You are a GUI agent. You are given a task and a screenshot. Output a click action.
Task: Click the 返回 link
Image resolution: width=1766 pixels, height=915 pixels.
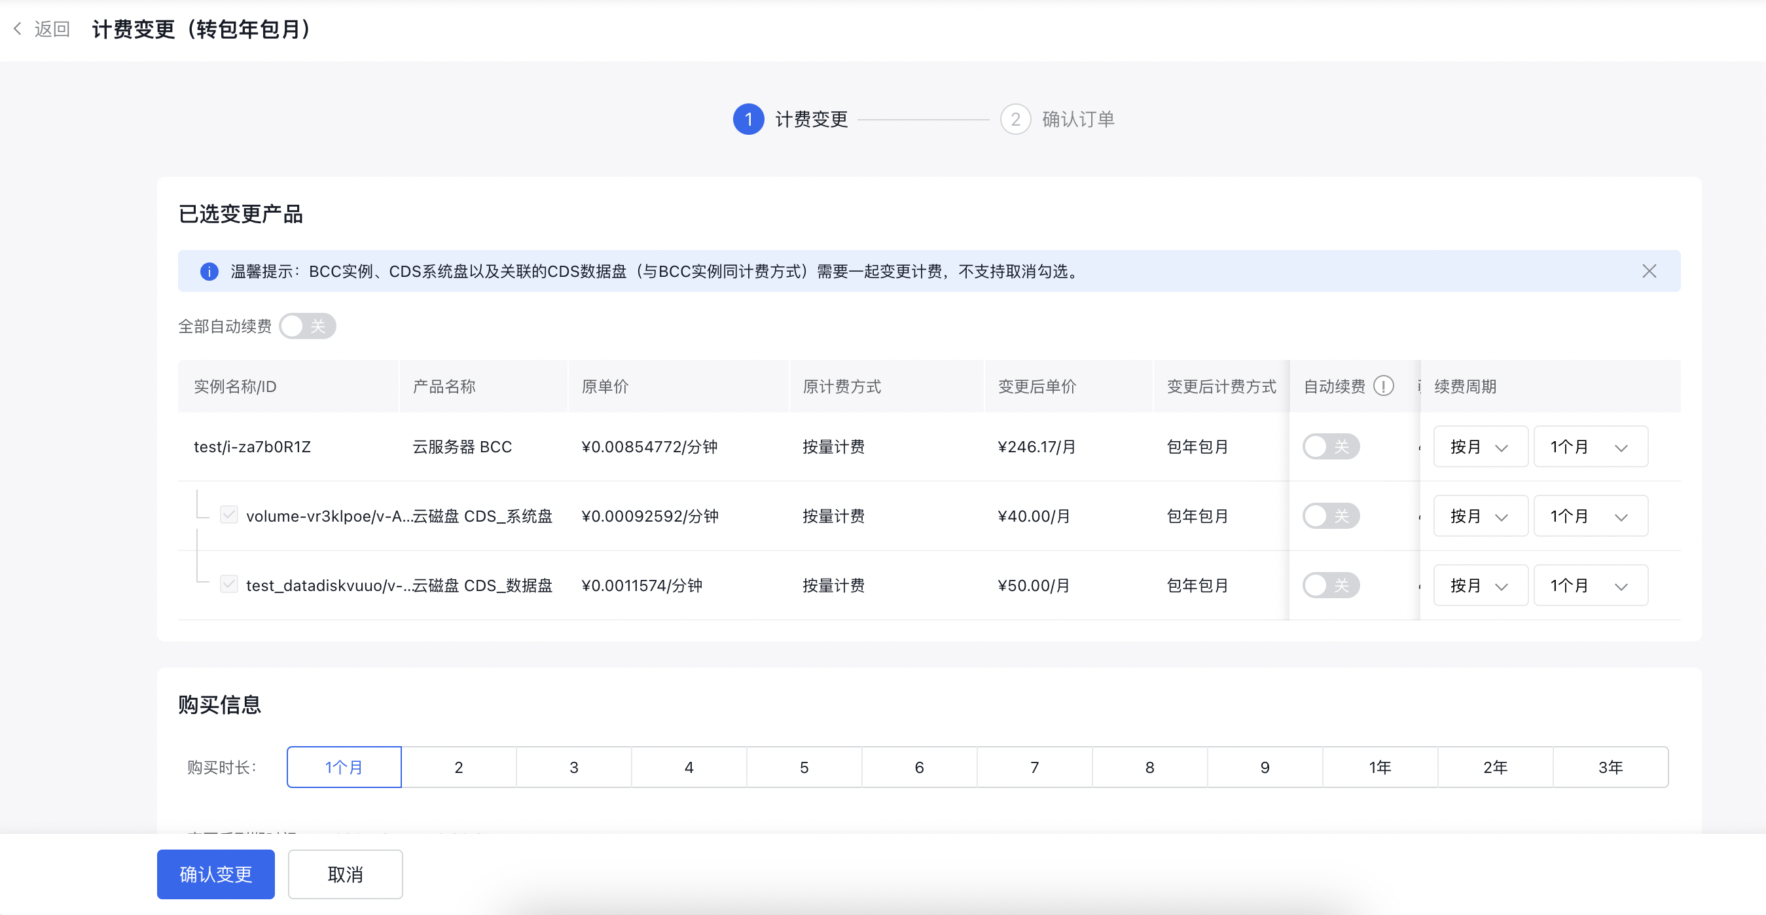click(x=52, y=29)
